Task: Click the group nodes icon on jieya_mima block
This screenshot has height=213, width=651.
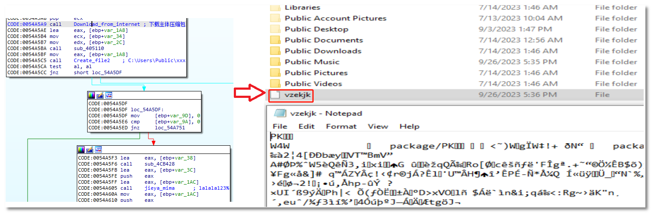Action: click(98, 150)
